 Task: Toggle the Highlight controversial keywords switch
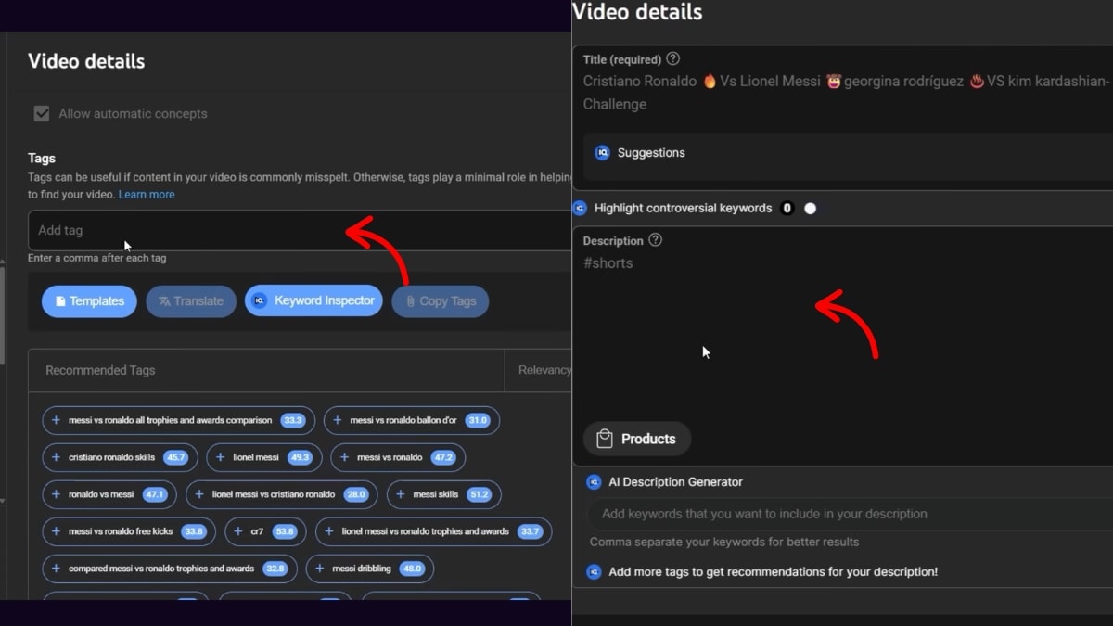coord(809,208)
